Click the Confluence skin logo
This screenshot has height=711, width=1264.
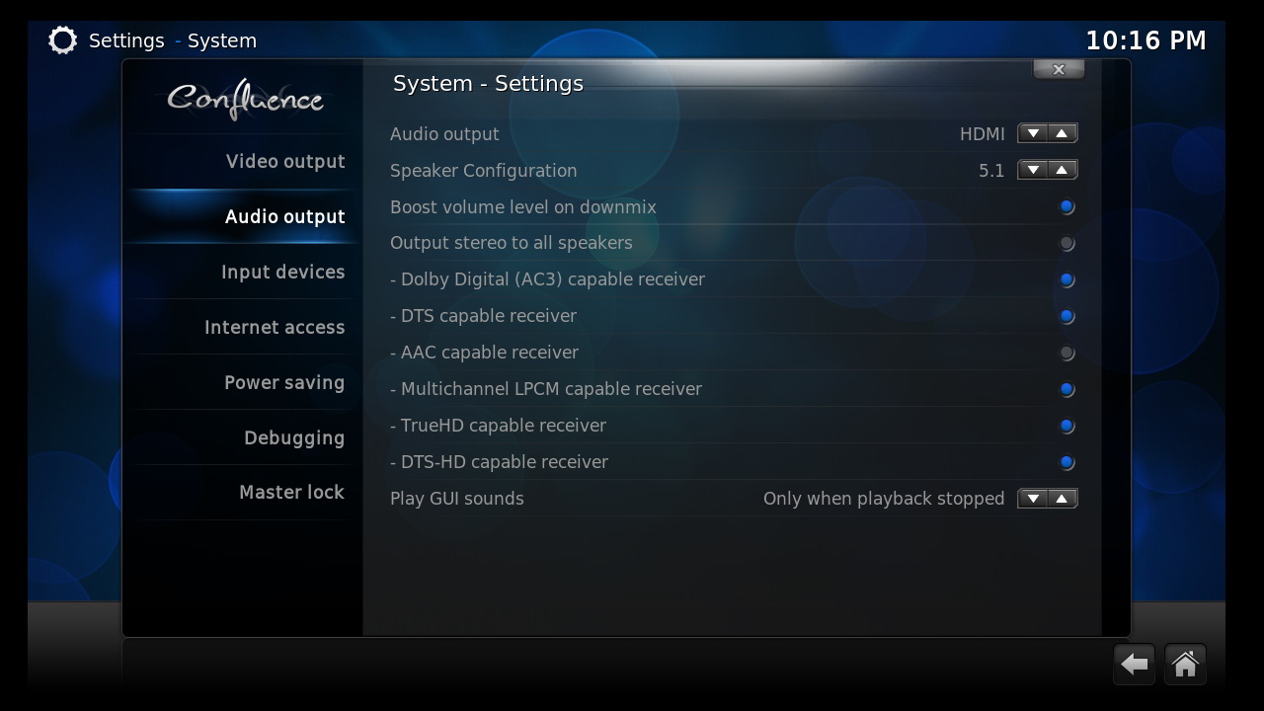pos(245,100)
